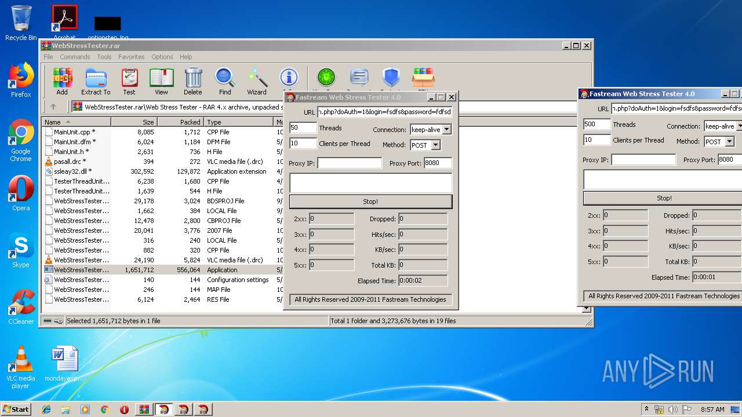Sort file list by Size column

click(134, 122)
